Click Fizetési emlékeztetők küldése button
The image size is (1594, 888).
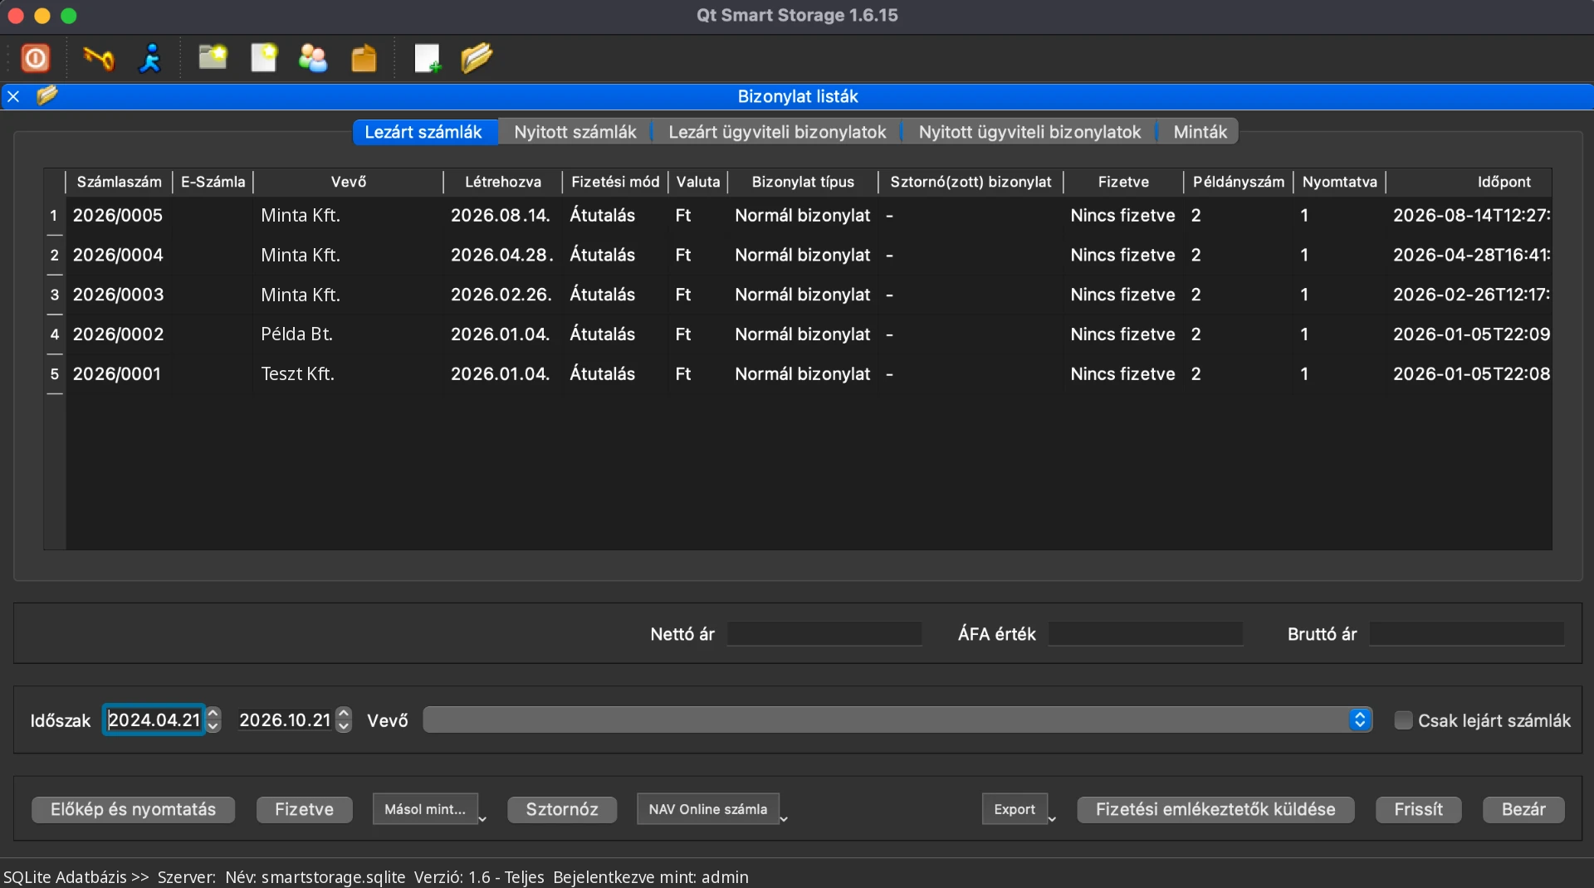coord(1215,809)
